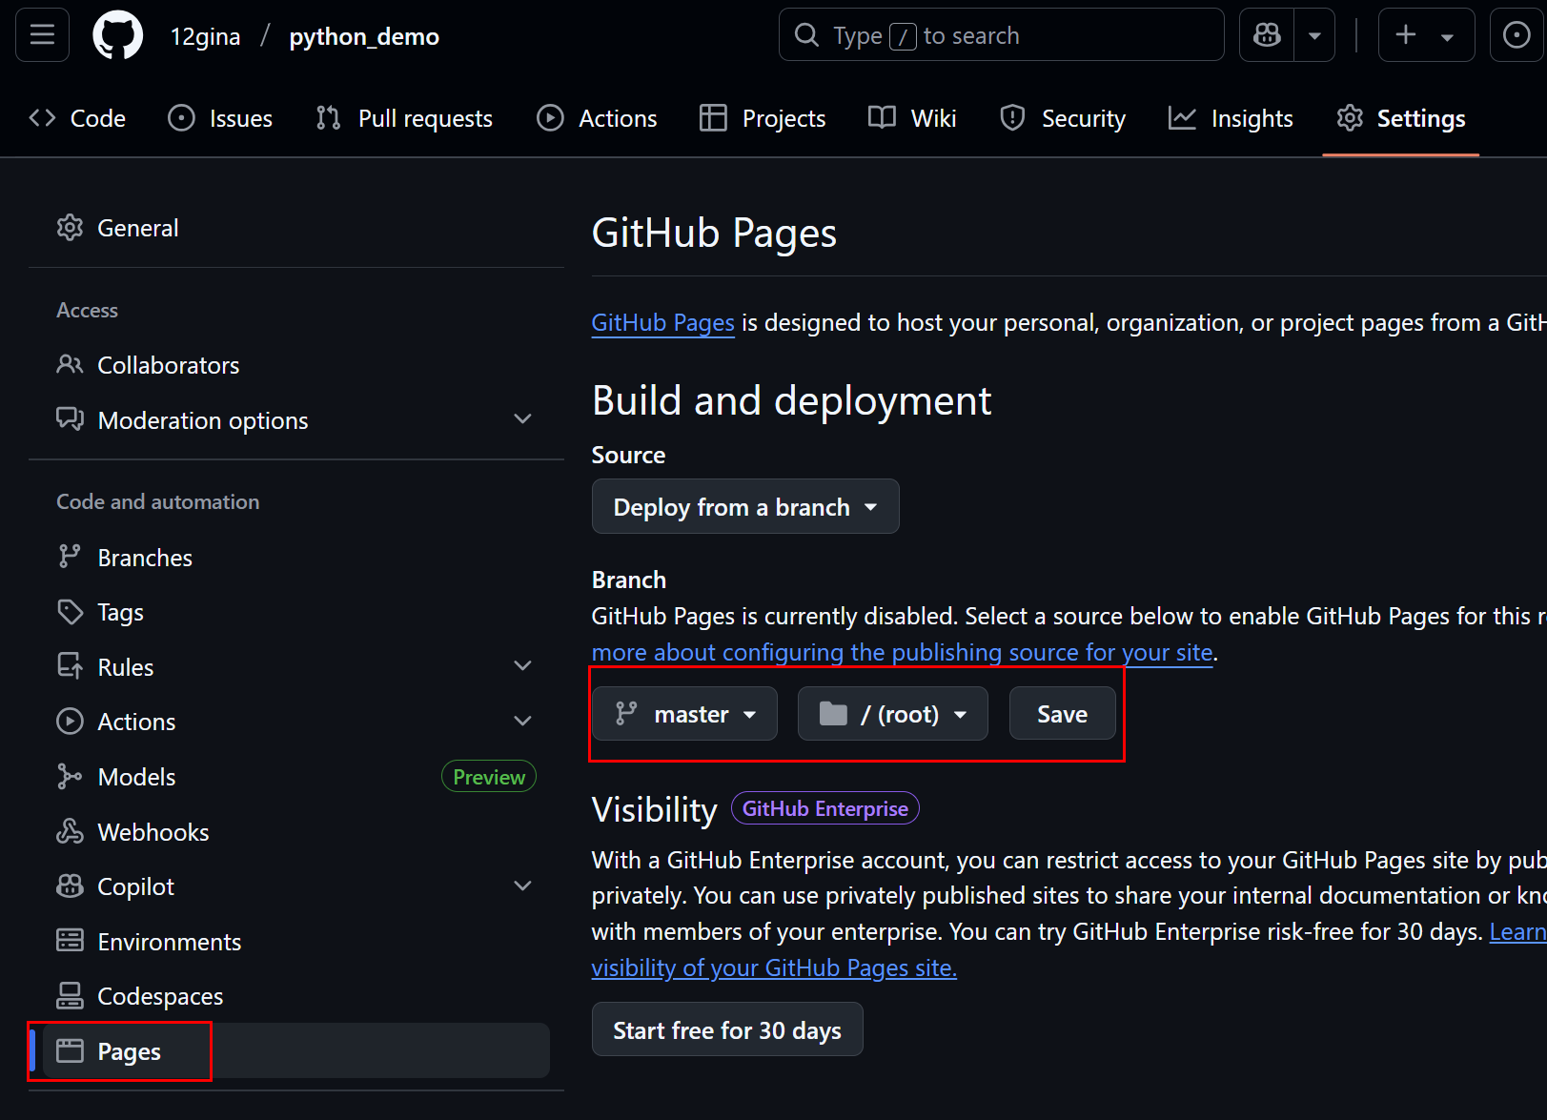Click the Models icon in sidebar
The width and height of the screenshot is (1547, 1120).
tap(70, 776)
